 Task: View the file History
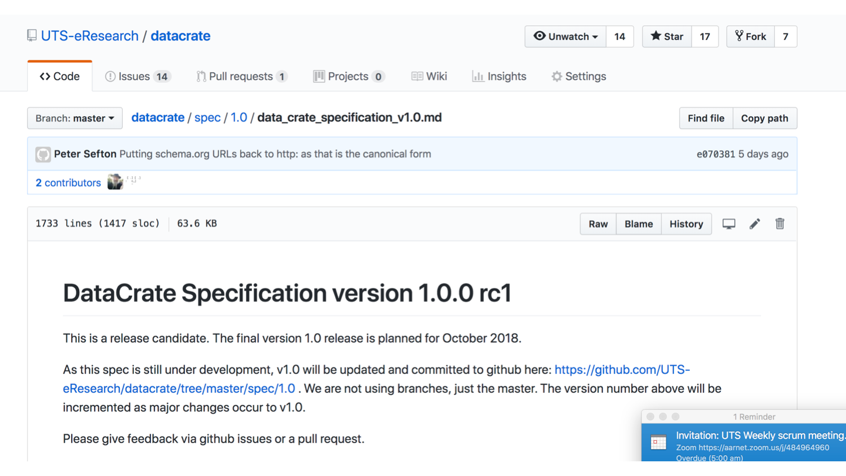(x=686, y=224)
